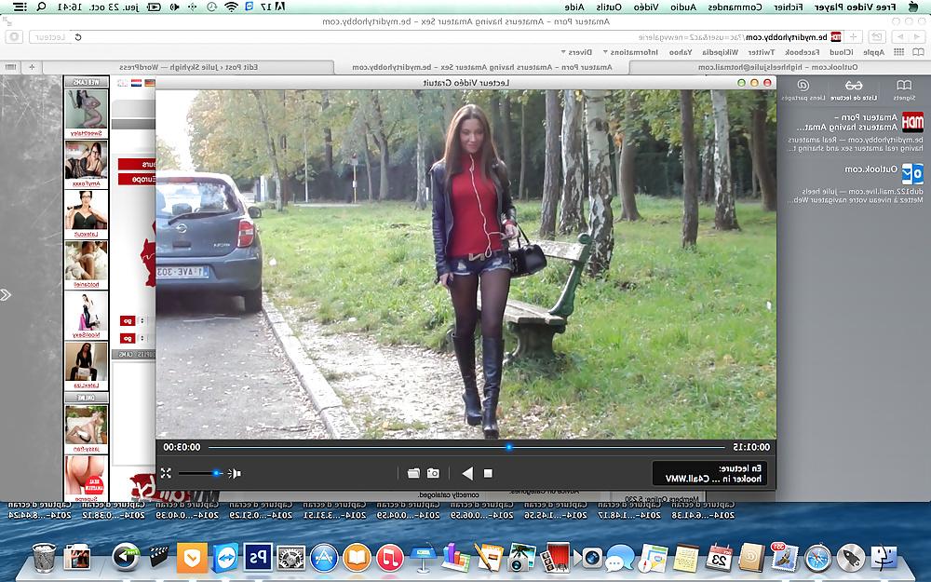Screen dimensions: 931x582
Task: Open the Vidéo menu
Action: coord(646,7)
